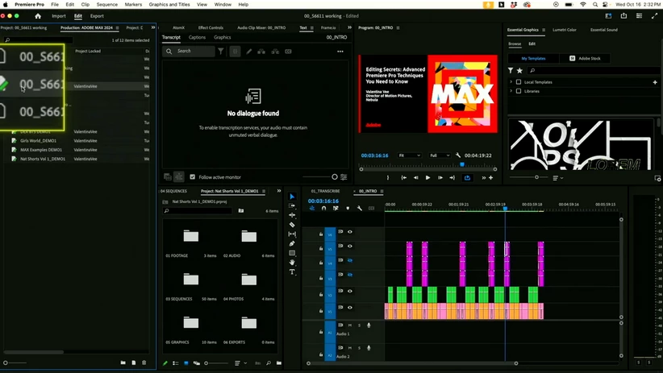Switch to Export workspace
Image resolution: width=663 pixels, height=373 pixels.
coord(97,16)
